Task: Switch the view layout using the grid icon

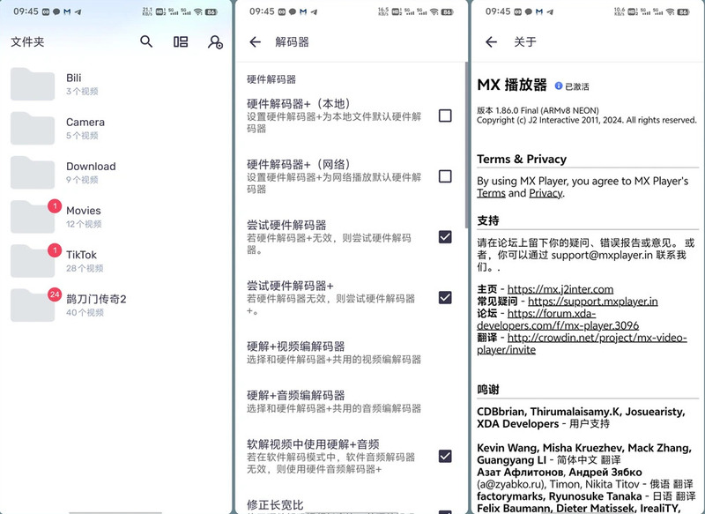Action: [181, 41]
